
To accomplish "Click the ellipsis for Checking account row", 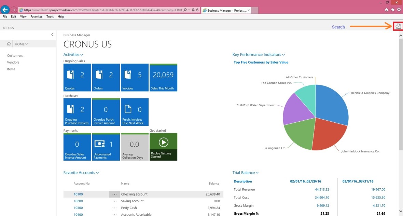I will click(x=114, y=194).
